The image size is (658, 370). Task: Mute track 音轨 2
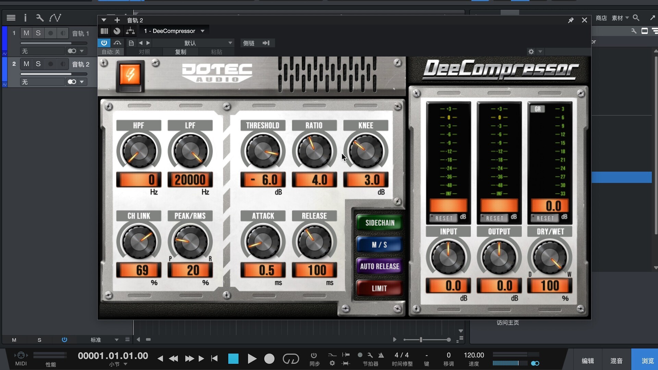[26, 64]
